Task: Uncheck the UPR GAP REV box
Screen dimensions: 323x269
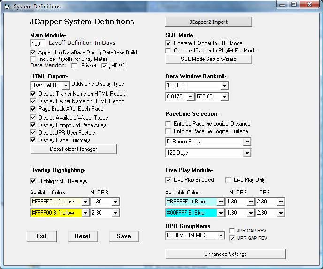Action: [x=232, y=238]
